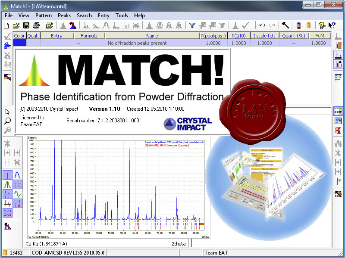Open a file with the folder icon
Viewport: 345px width, 258px height.
[16, 25]
